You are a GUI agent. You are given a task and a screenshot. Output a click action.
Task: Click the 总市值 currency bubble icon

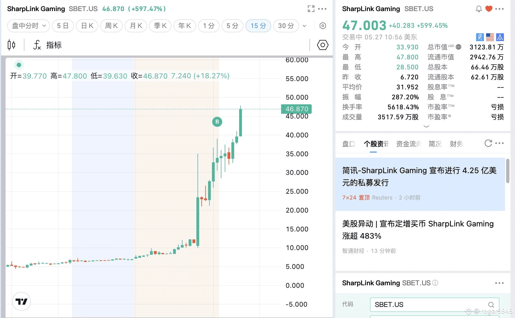pos(459,47)
